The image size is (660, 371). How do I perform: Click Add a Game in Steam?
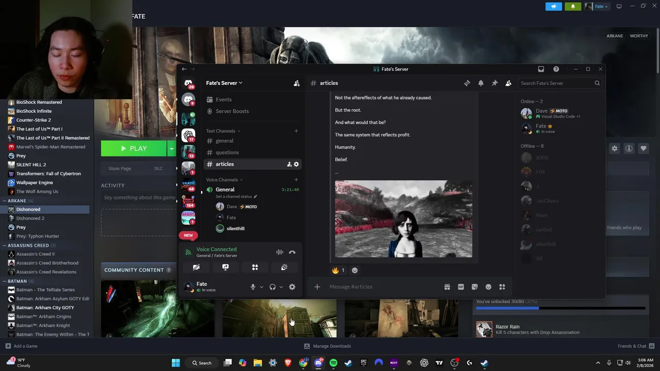coord(21,346)
